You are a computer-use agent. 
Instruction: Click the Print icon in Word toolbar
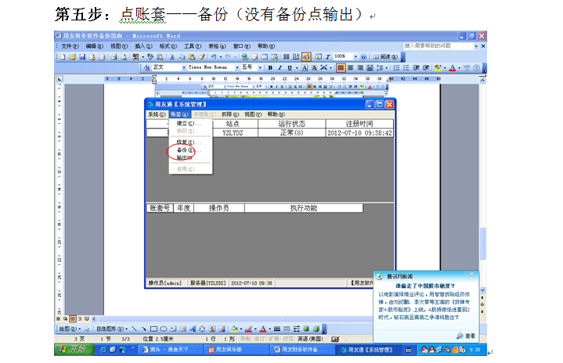114,56
